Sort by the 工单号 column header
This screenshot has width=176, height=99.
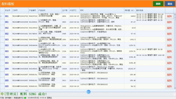point(20,10)
